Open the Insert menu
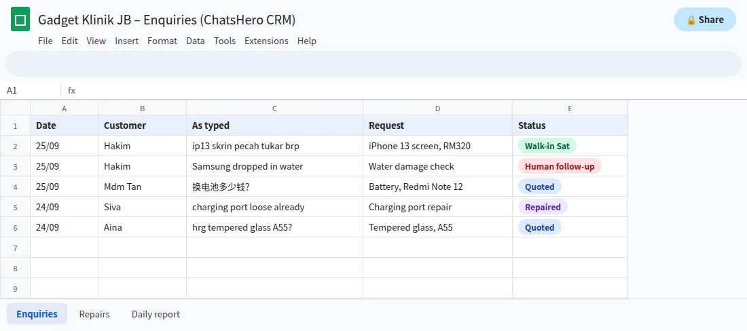The width and height of the screenshot is (747, 331). pos(127,41)
